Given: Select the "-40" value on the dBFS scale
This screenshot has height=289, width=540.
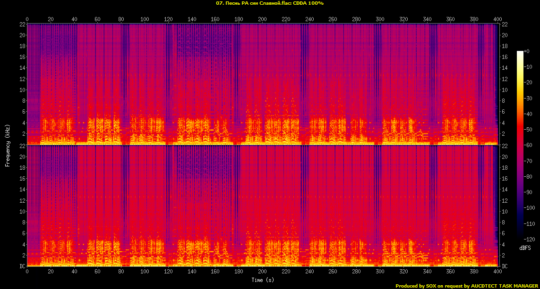Looking at the screenshot, I should (528, 114).
